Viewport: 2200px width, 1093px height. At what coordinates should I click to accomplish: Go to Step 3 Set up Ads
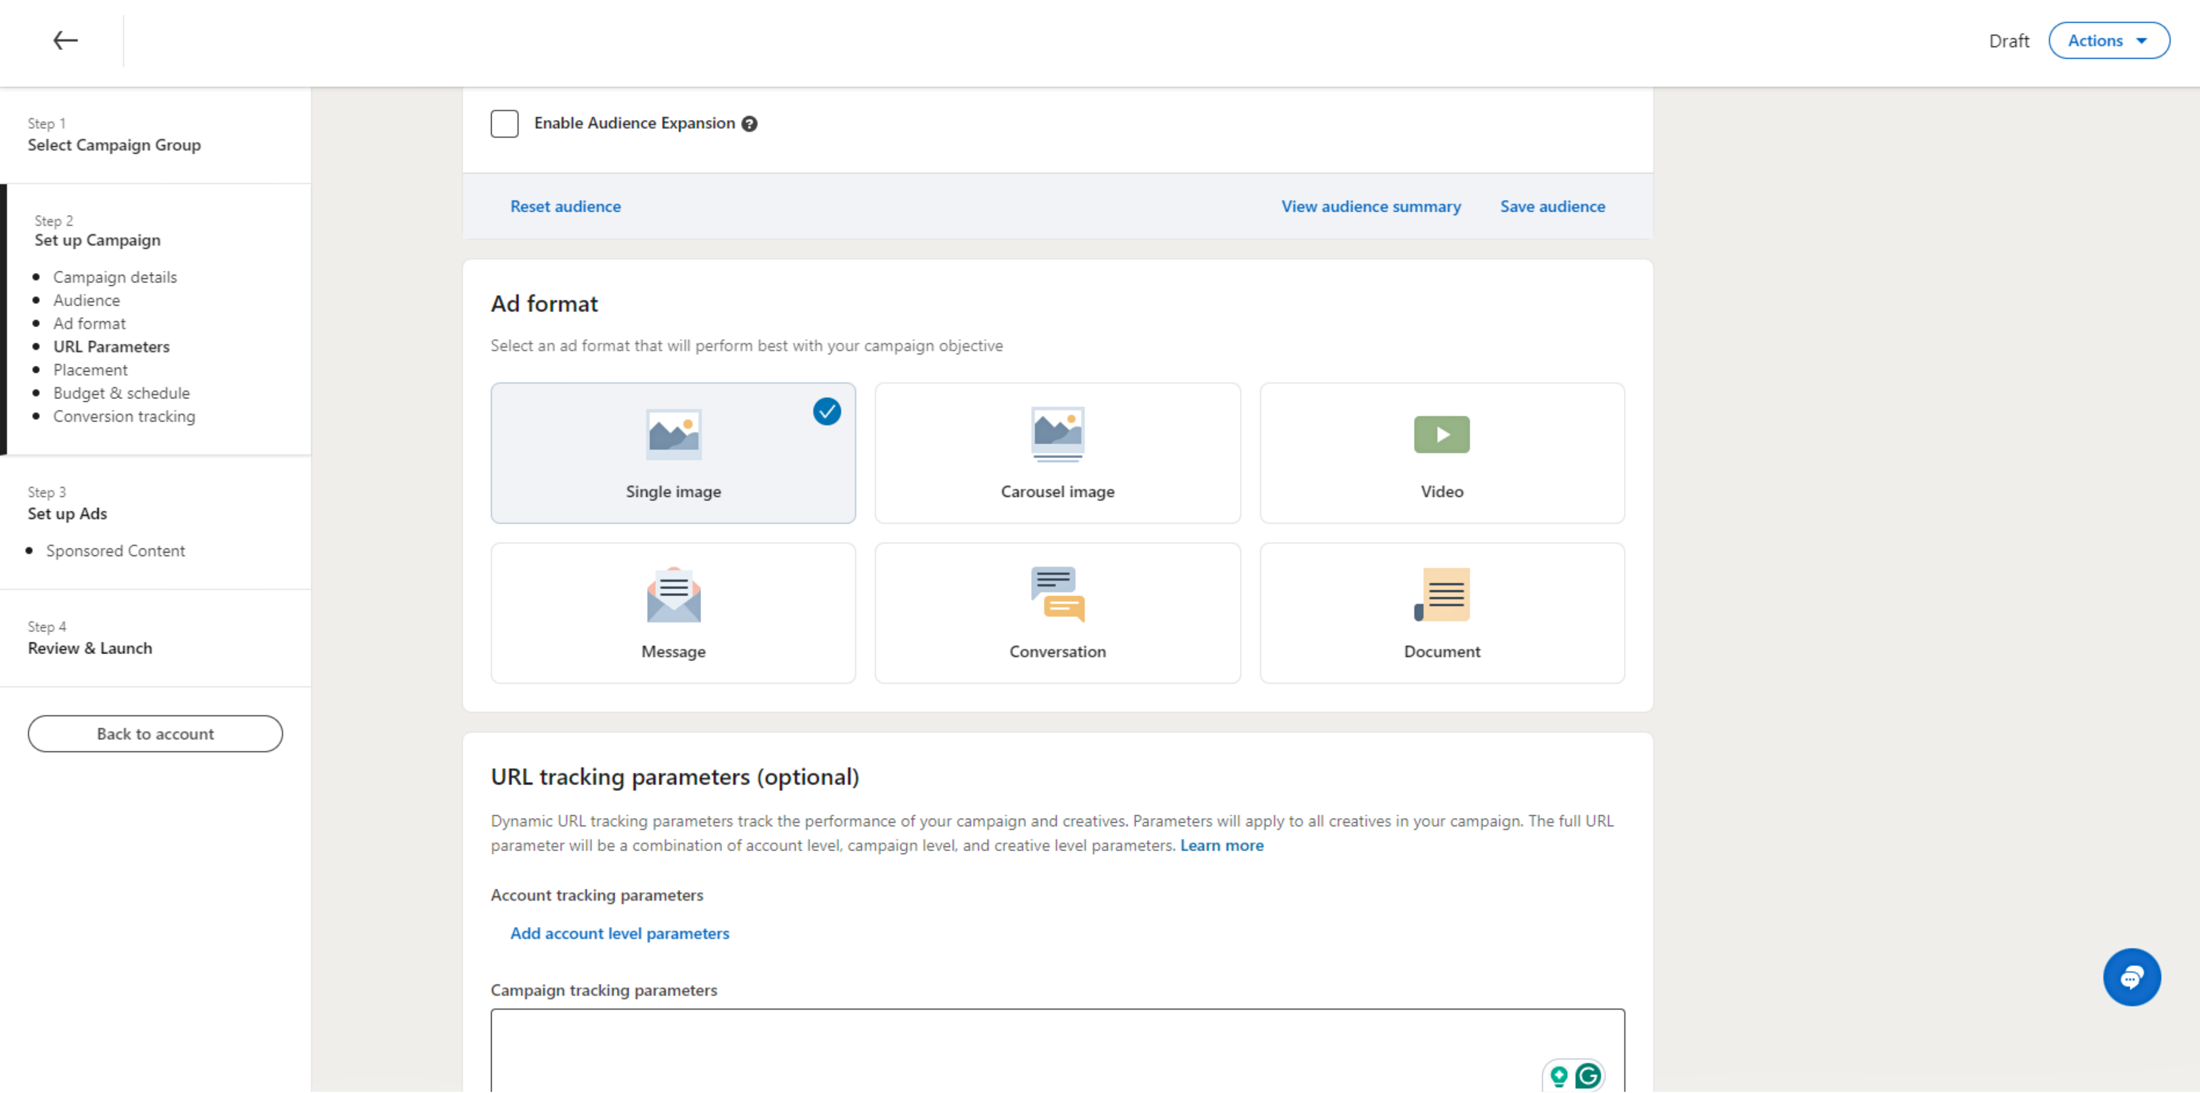click(x=68, y=504)
